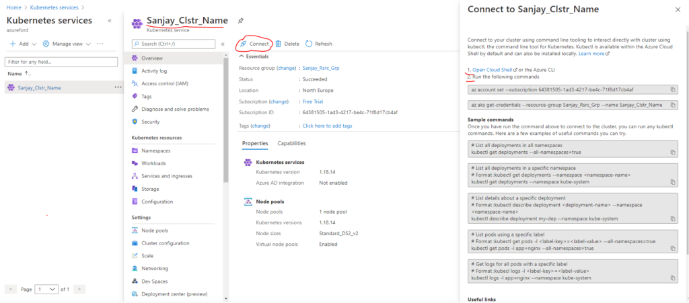The width and height of the screenshot is (689, 303).
Task: Click the resource menu vertical scrollbar
Action: tap(226, 120)
